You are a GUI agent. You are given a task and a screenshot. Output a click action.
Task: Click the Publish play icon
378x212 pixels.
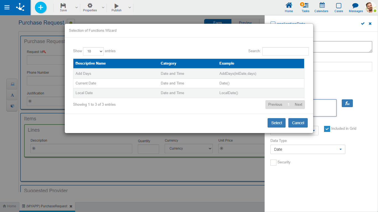click(116, 6)
